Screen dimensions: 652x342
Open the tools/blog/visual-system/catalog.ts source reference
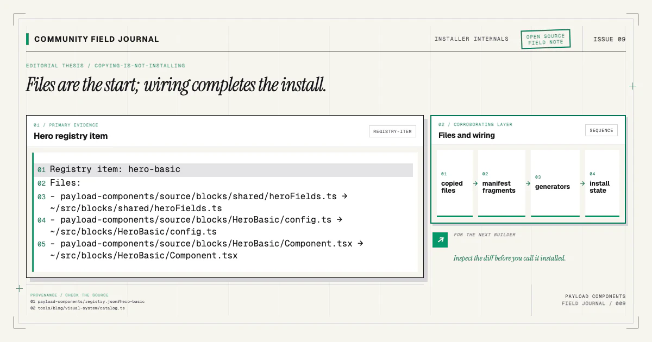(x=78, y=308)
